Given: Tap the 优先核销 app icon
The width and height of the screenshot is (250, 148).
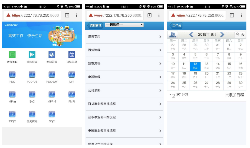Looking at the screenshot, I should click(x=32, y=114).
